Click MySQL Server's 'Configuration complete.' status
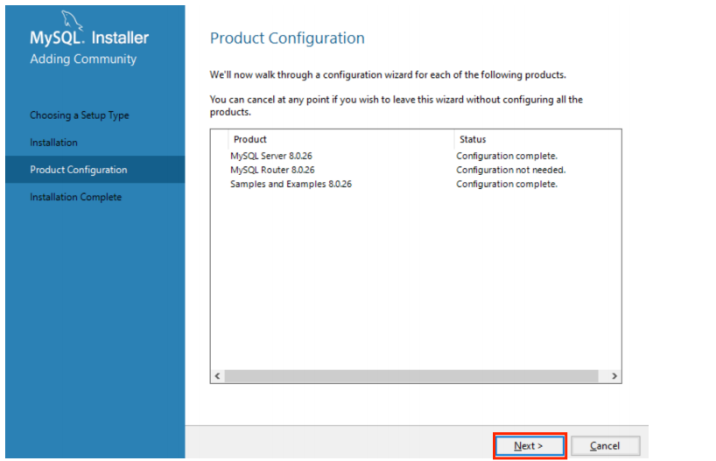Viewport: 716px width, 461px height. [x=507, y=156]
